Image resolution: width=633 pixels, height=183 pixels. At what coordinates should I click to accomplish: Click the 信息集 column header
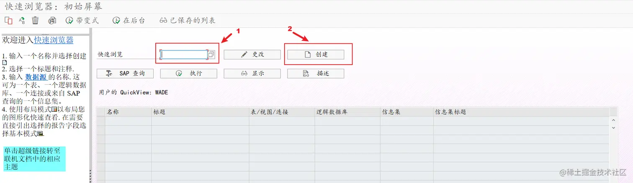407,112
